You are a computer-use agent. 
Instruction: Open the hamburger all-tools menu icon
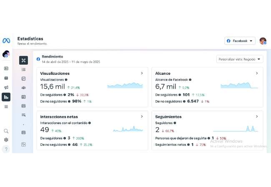click(x=6, y=107)
